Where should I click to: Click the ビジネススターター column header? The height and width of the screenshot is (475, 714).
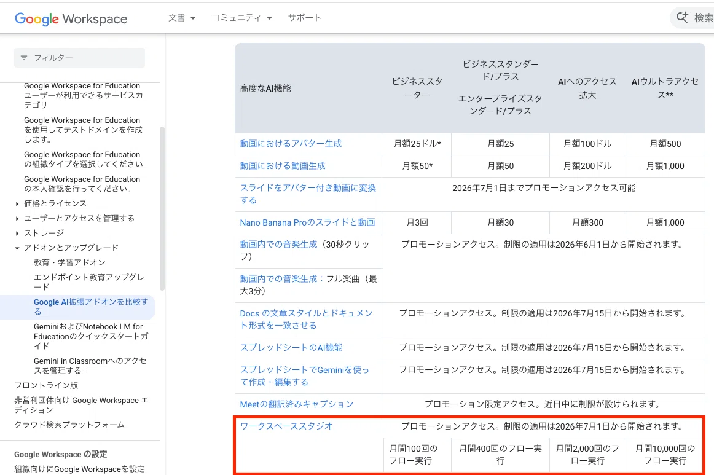417,88
